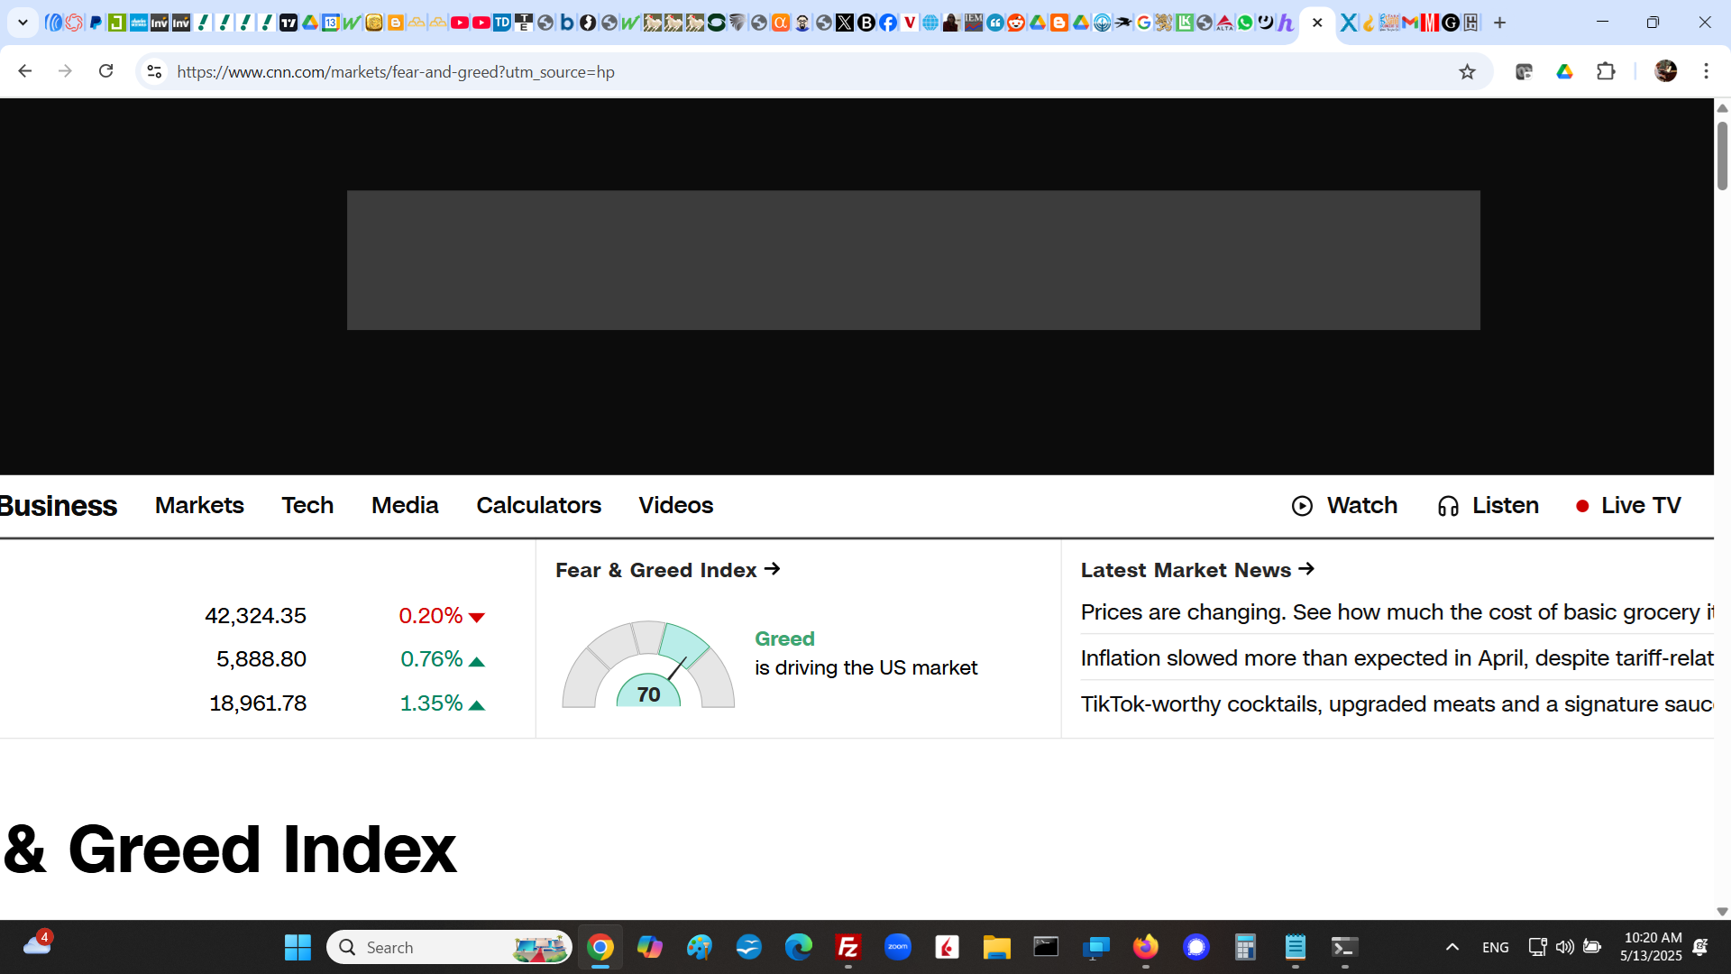Switch to the Google Calendar tab

331,23
